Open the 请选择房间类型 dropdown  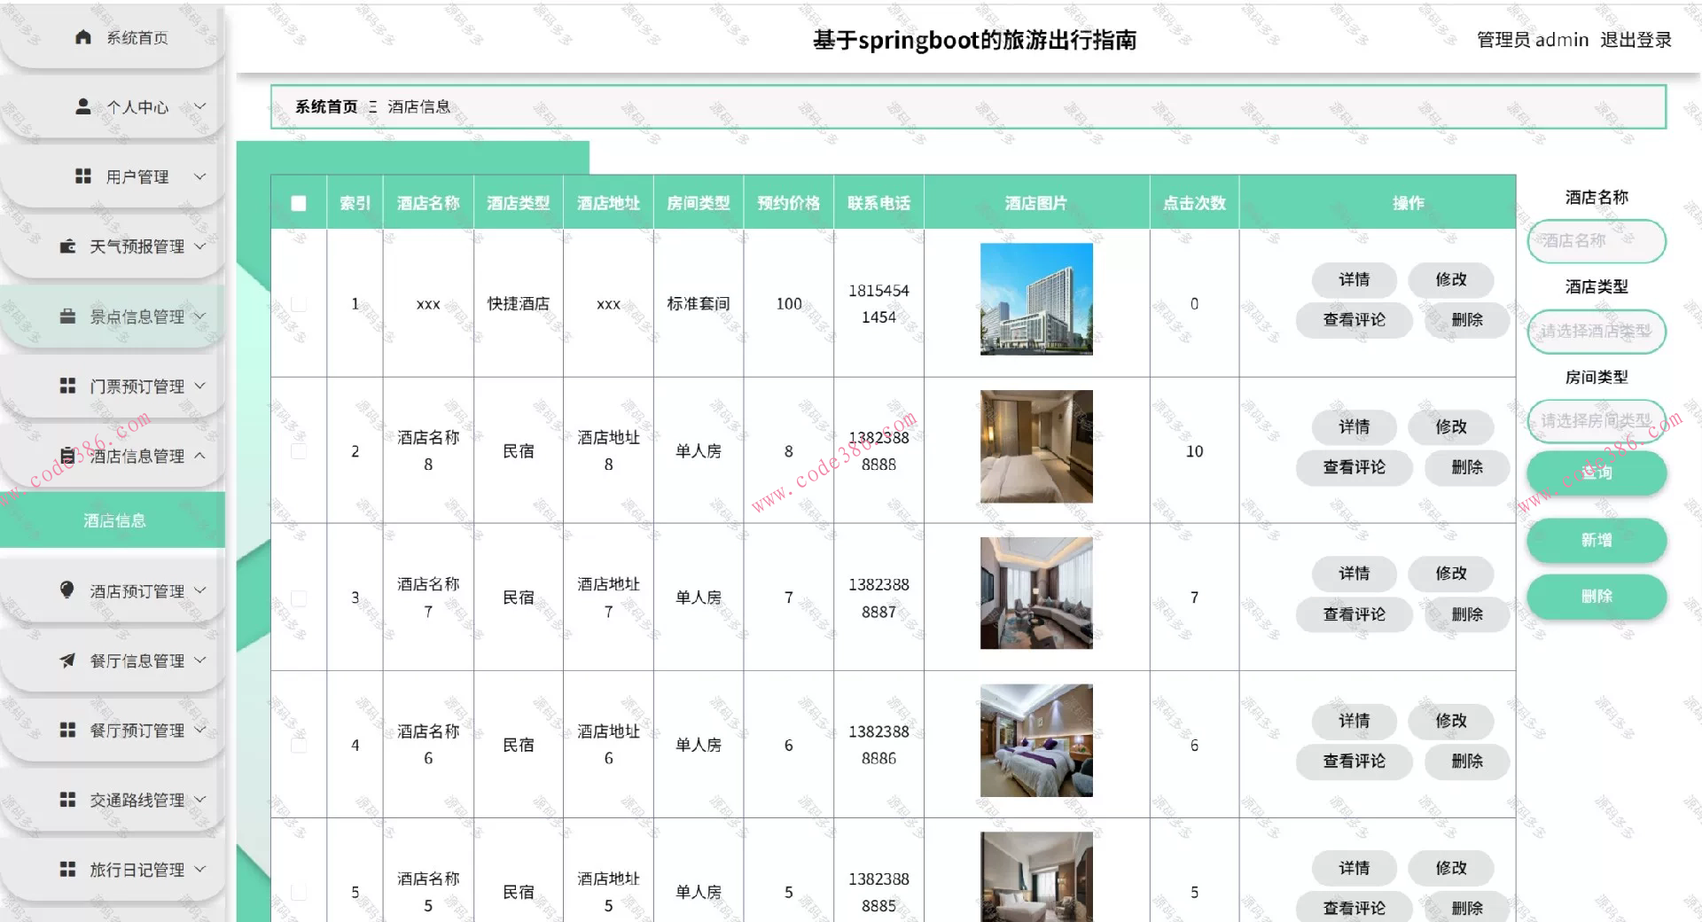tap(1597, 421)
